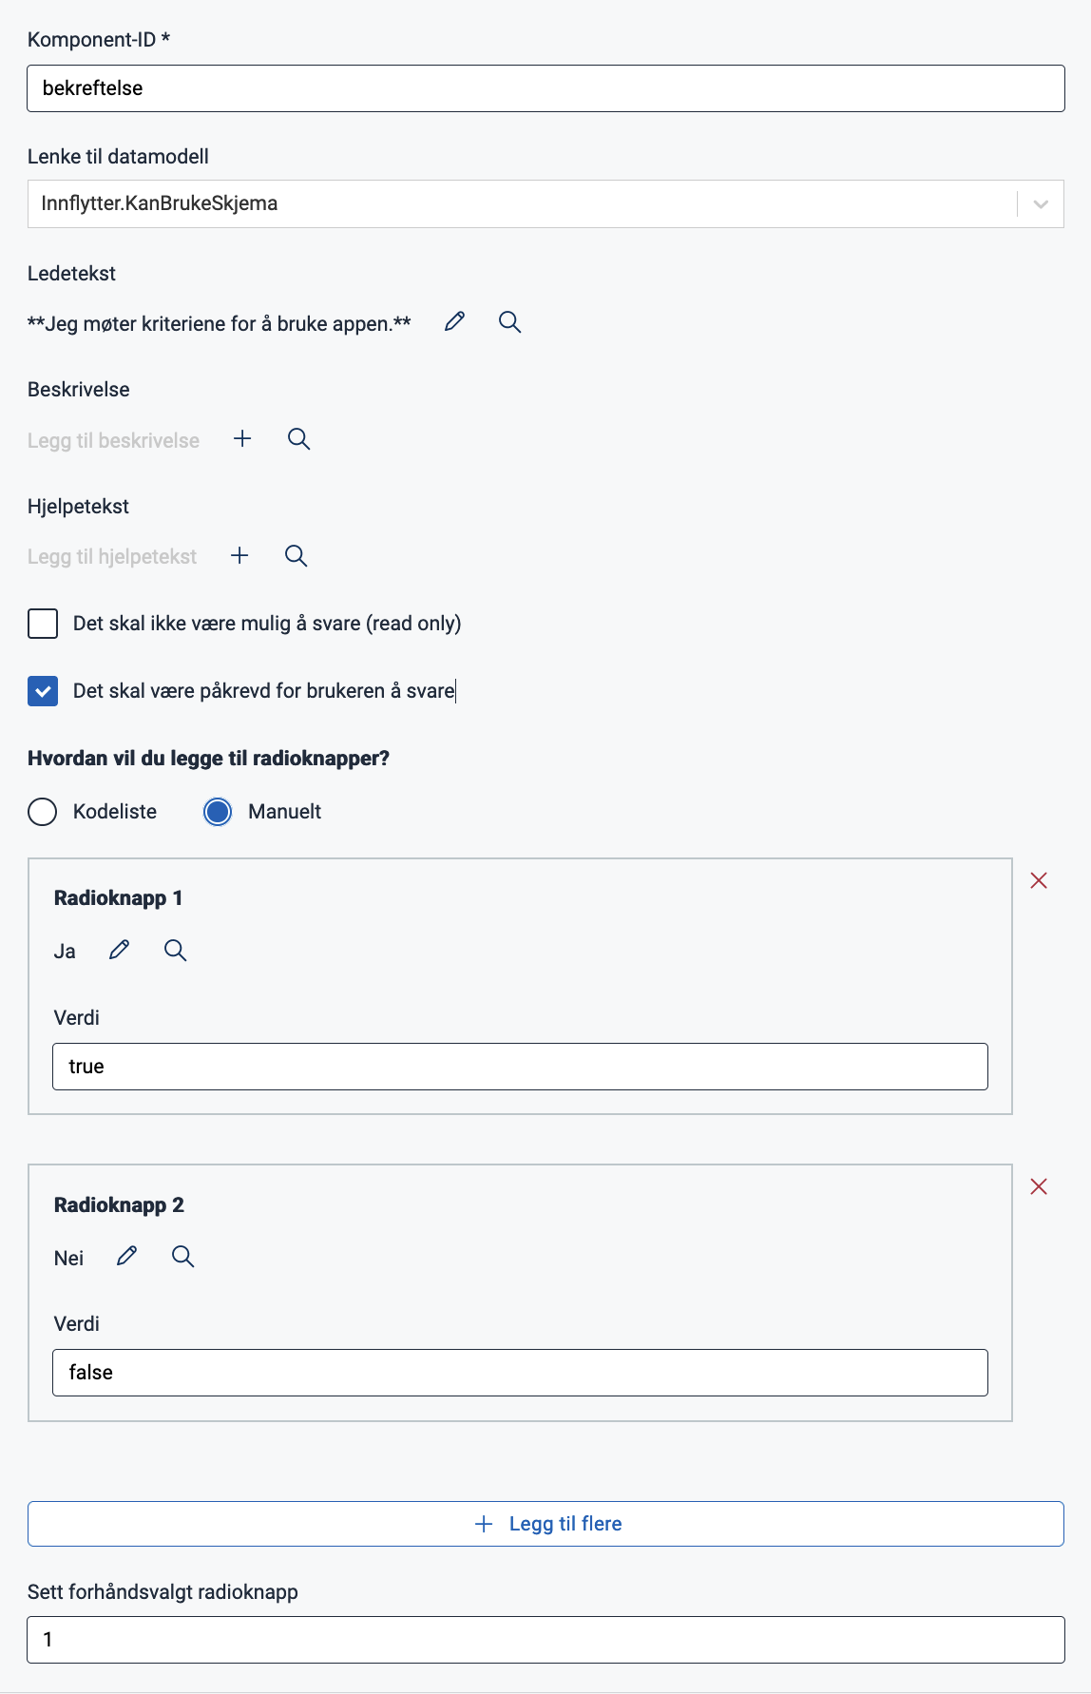Click the forhåndsvalgt radioknapp input field
The image size is (1091, 1694).
point(545,1640)
